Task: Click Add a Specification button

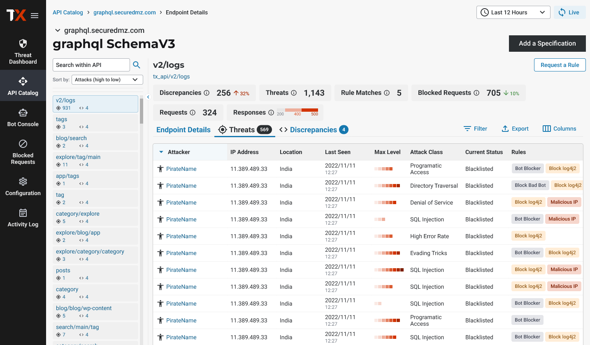Action: (547, 44)
